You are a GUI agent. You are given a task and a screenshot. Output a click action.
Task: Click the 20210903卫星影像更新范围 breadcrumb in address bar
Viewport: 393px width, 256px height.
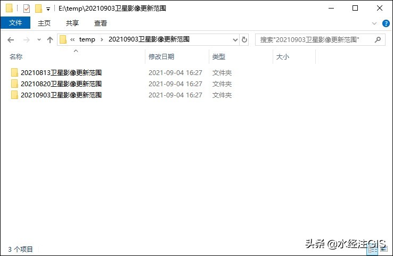tap(149, 39)
